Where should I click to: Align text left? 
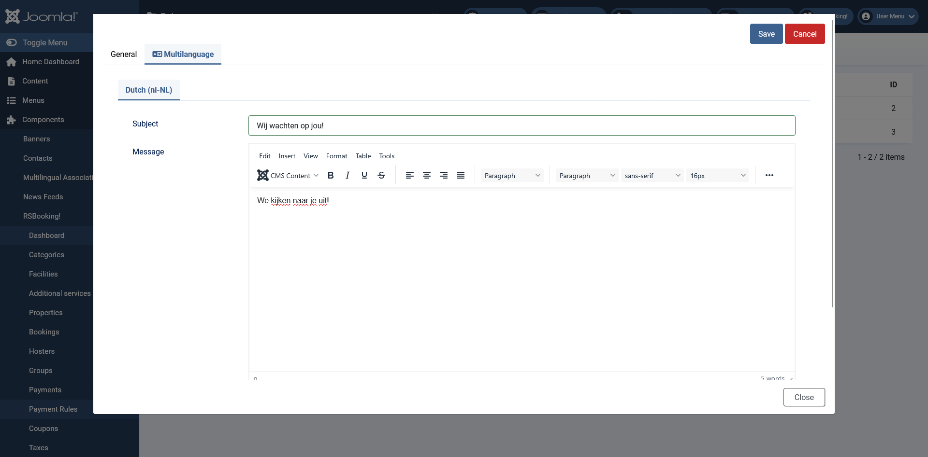point(410,175)
